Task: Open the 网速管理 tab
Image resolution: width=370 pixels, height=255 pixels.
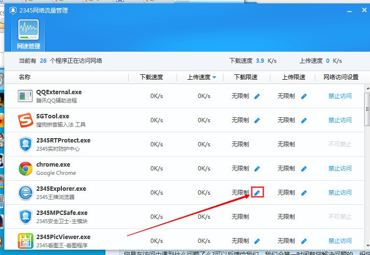Action: (29, 34)
